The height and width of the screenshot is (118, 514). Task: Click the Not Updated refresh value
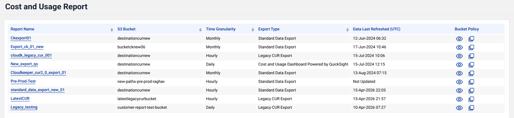pyautogui.click(x=364, y=82)
